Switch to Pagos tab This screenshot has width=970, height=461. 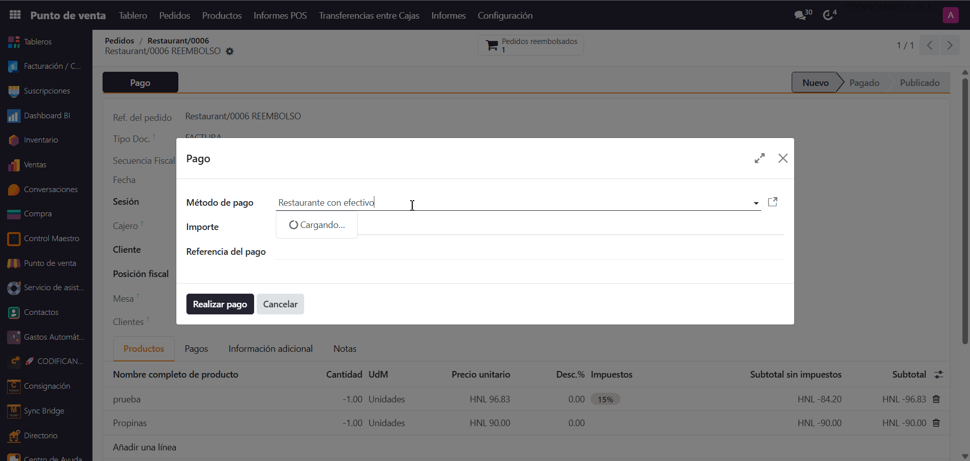coord(196,349)
